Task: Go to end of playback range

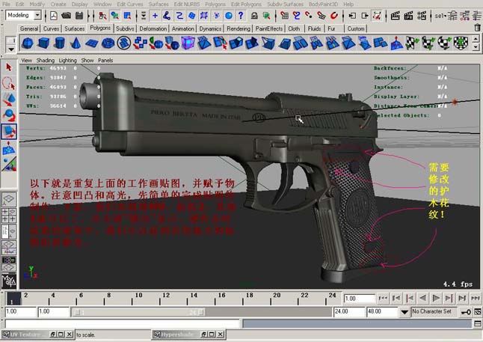Action: coord(476,298)
